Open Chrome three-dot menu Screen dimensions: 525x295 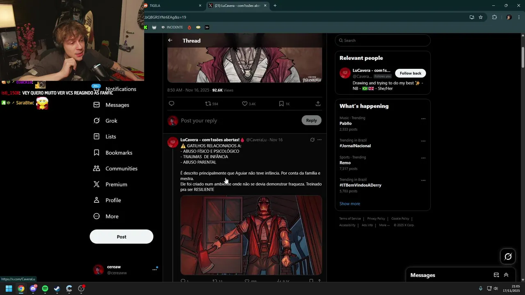519,17
